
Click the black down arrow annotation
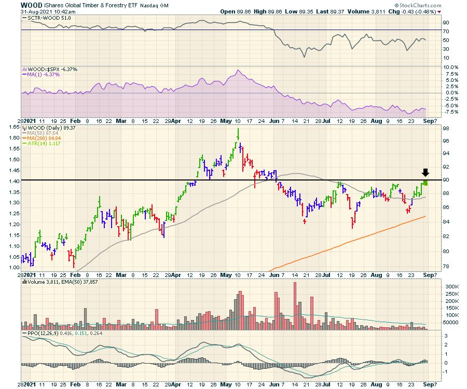coord(425,173)
